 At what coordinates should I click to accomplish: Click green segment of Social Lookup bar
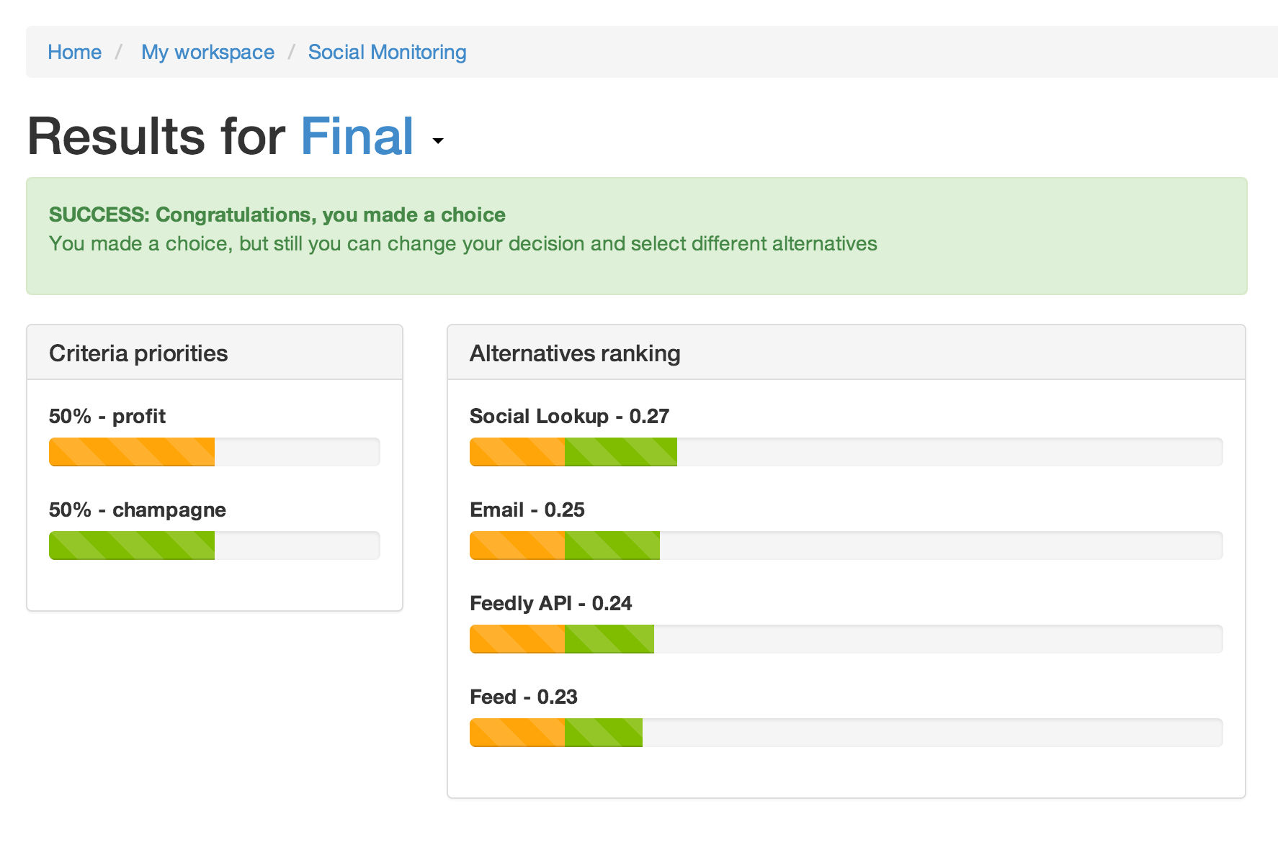coord(620,452)
